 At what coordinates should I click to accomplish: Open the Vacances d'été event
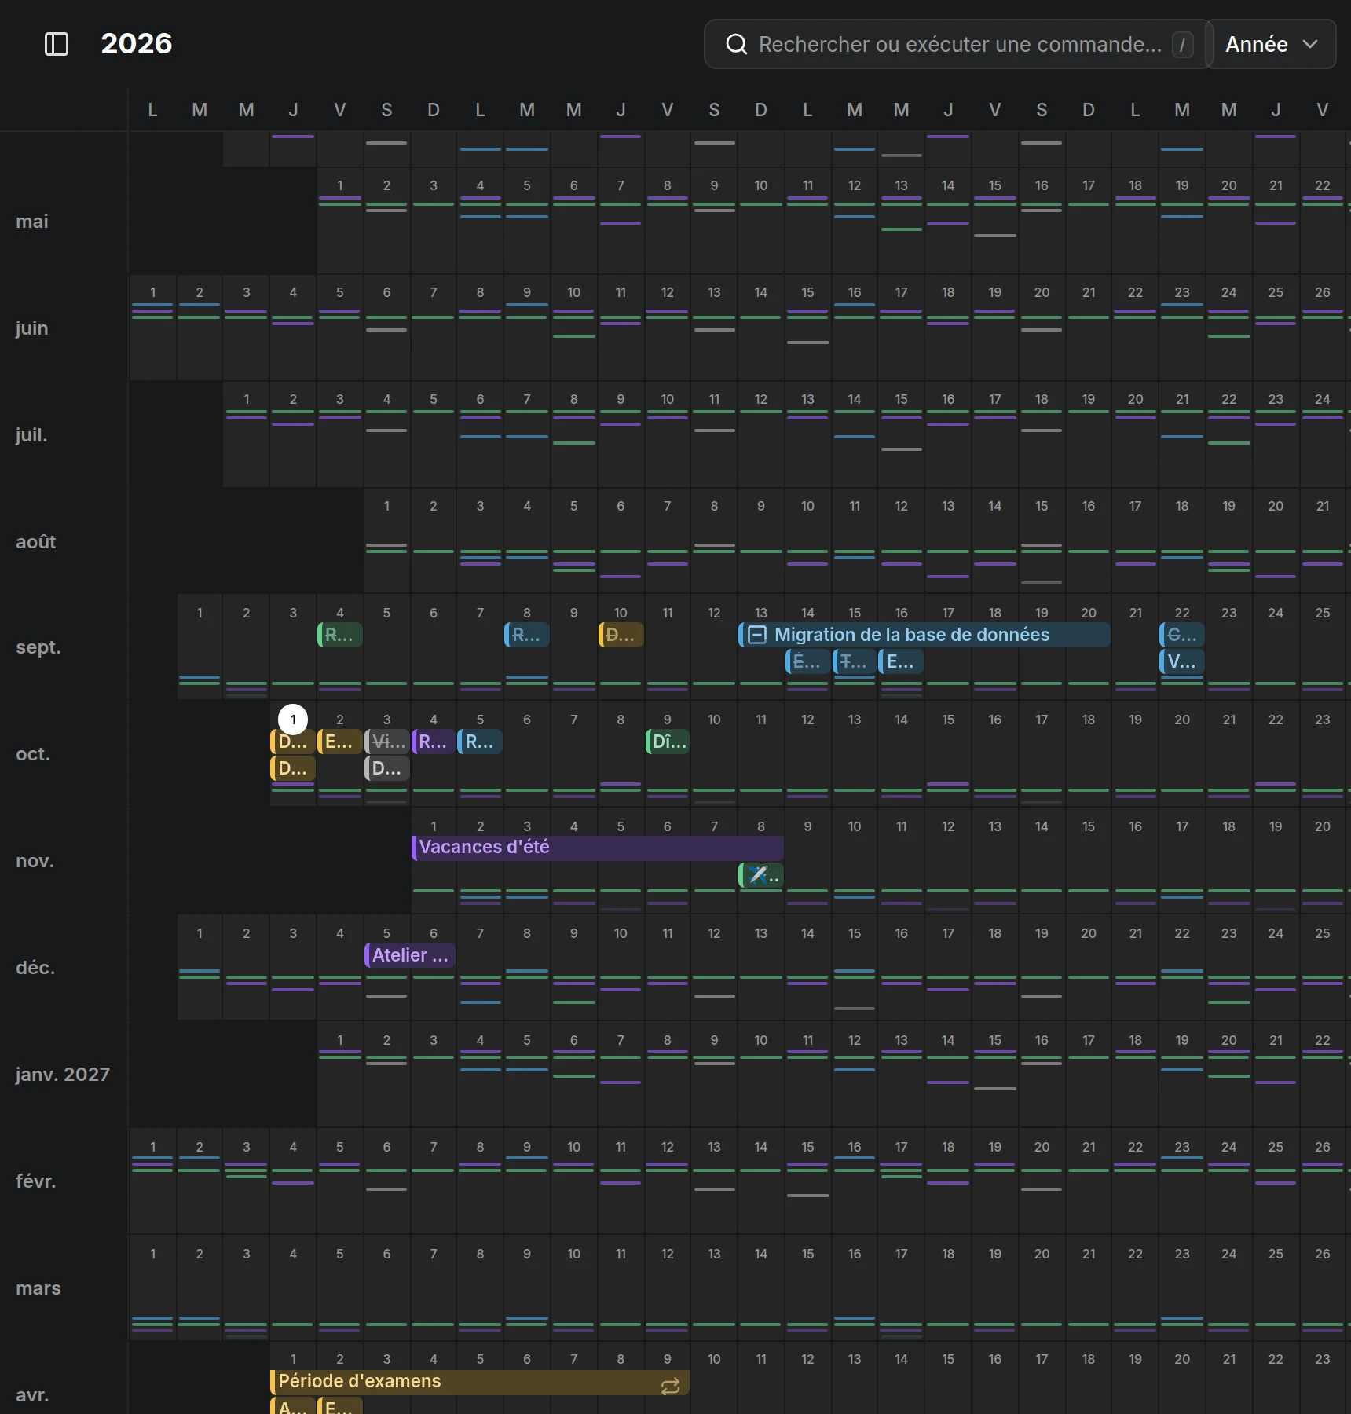[597, 848]
